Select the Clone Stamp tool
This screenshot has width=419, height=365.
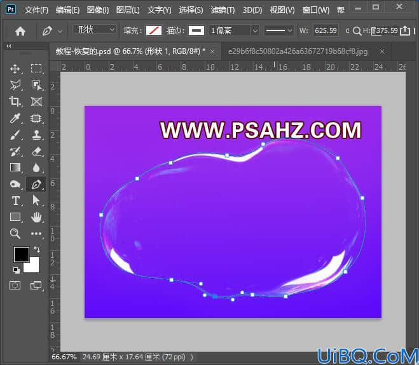(36, 135)
